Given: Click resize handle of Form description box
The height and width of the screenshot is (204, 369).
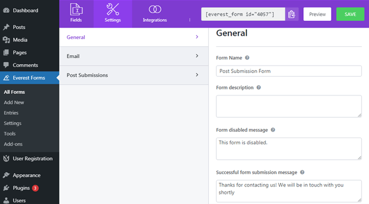Looking at the screenshot, I should pos(359,115).
